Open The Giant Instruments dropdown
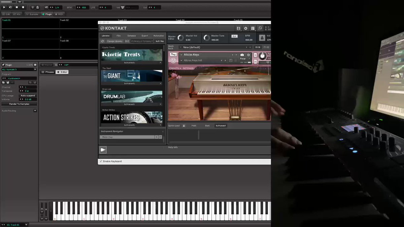 point(132,83)
